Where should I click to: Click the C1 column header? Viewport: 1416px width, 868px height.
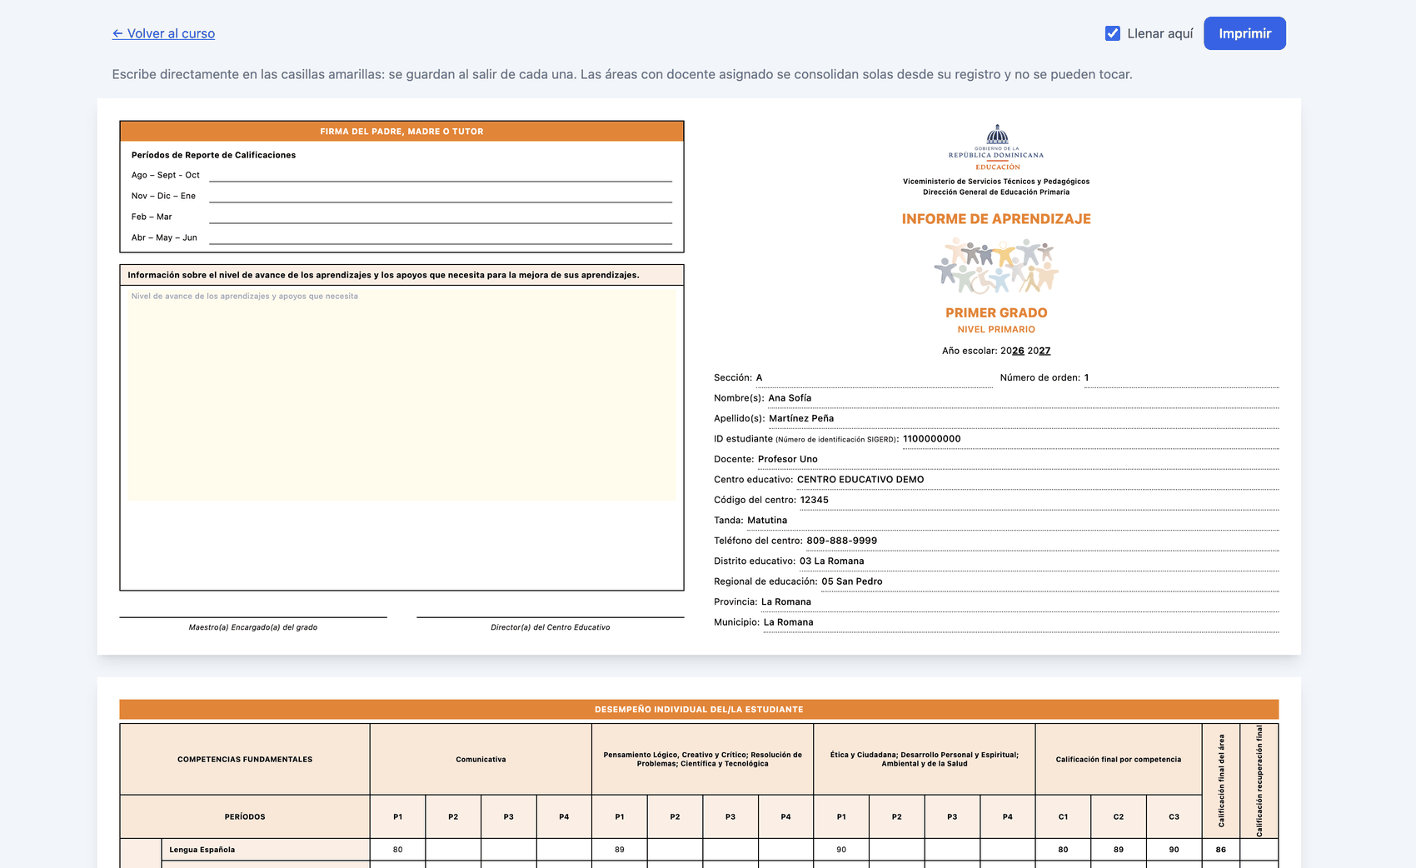point(1063,817)
